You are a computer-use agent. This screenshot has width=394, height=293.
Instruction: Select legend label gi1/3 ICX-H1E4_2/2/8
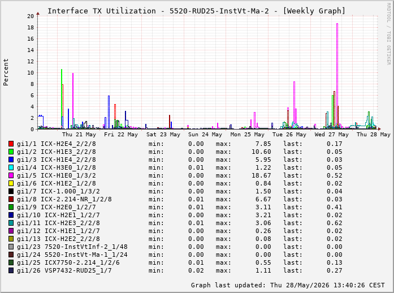click(57, 160)
